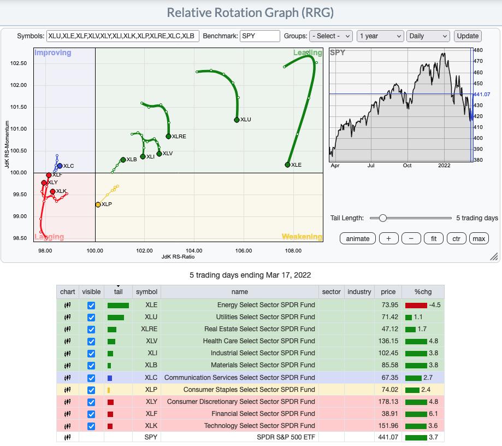The width and height of the screenshot is (502, 446).
Task: Click the resize grip of the chart panel
Action: [494, 256]
